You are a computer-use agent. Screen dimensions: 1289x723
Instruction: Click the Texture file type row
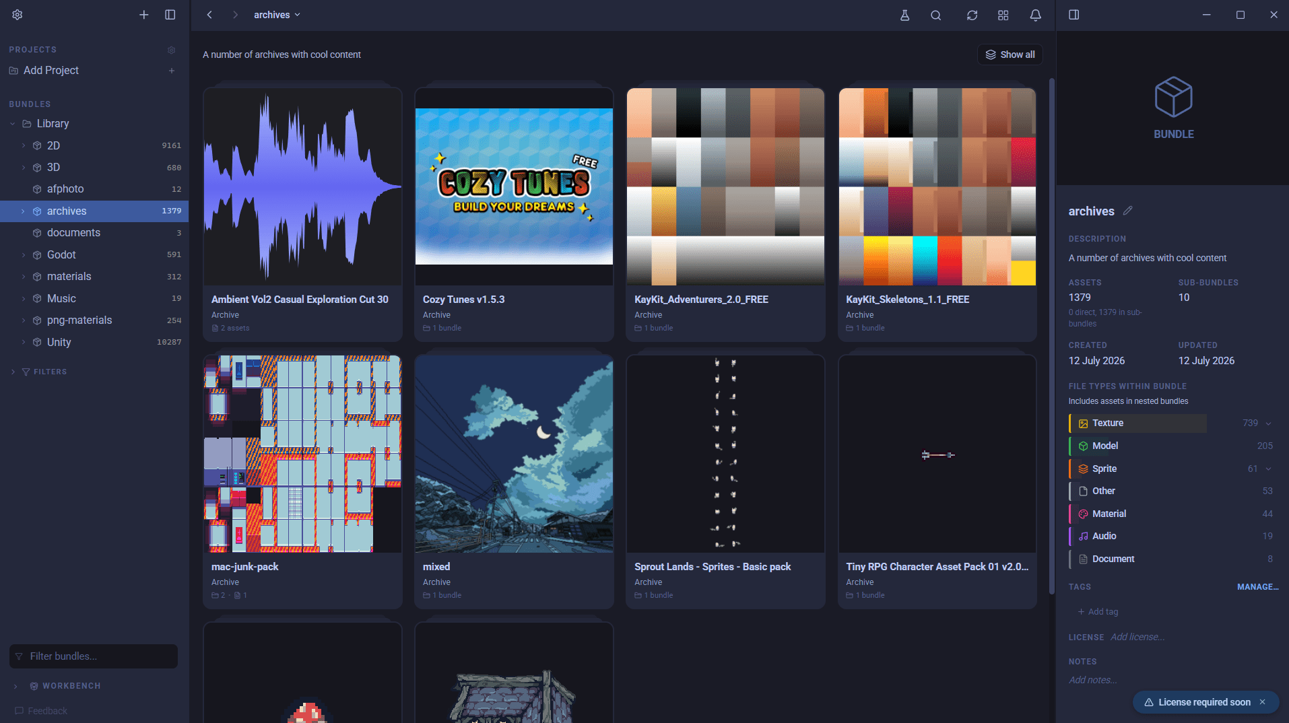coord(1173,423)
